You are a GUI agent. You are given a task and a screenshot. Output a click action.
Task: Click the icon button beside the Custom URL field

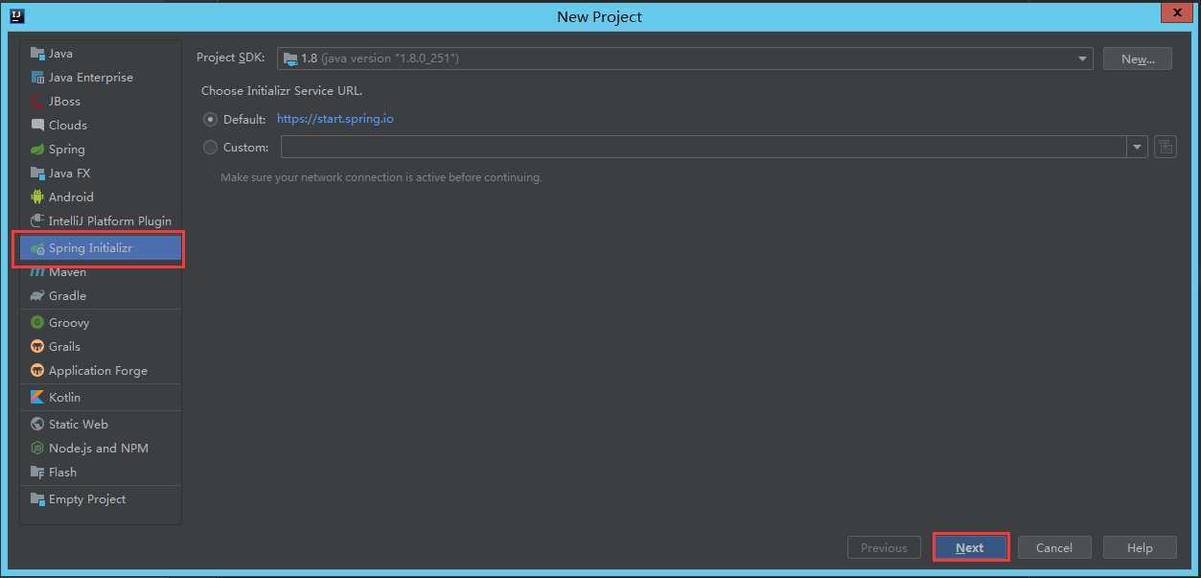pos(1166,147)
